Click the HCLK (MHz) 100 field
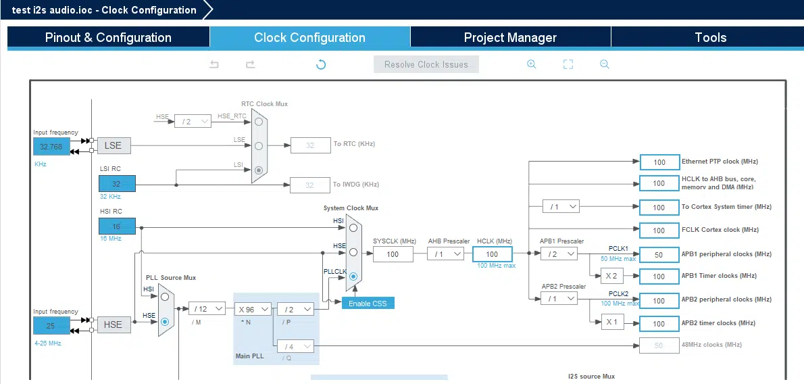The height and width of the screenshot is (384, 804). pyautogui.click(x=493, y=254)
